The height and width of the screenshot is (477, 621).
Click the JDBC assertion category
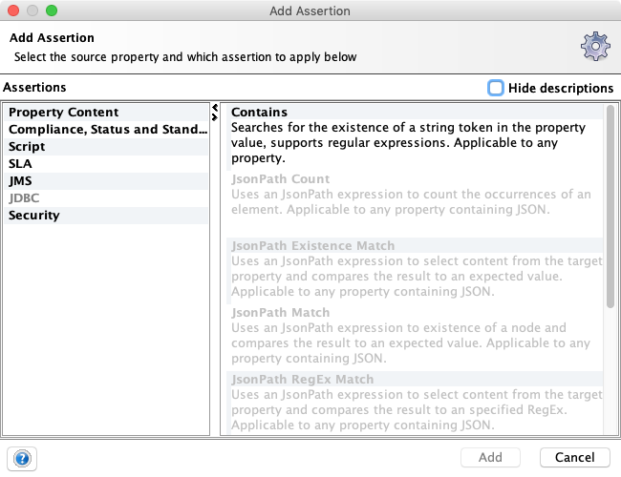[x=24, y=198]
